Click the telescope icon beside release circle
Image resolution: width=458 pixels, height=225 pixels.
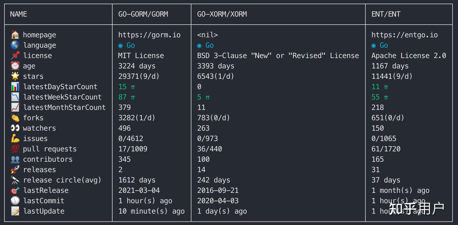point(15,180)
